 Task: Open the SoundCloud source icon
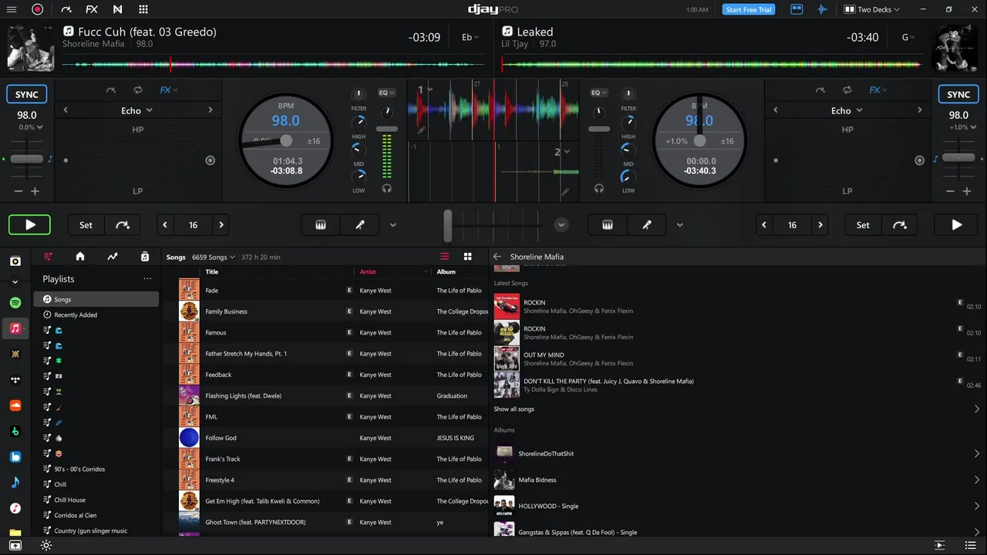[15, 405]
